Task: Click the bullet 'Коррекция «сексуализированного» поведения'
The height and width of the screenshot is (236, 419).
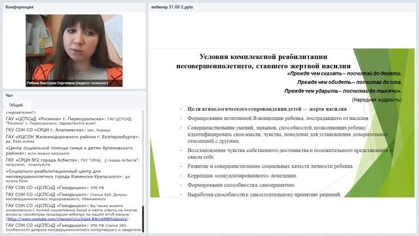Action: click(x=242, y=176)
